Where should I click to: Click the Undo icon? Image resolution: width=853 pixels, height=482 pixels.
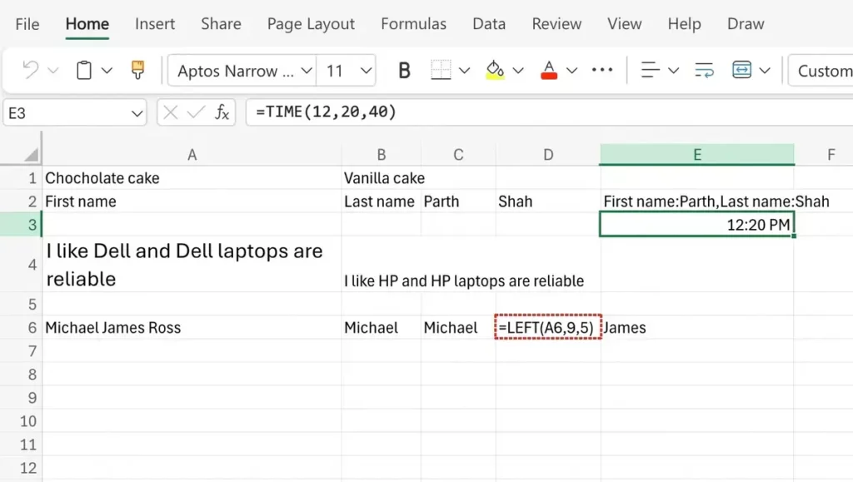point(31,70)
